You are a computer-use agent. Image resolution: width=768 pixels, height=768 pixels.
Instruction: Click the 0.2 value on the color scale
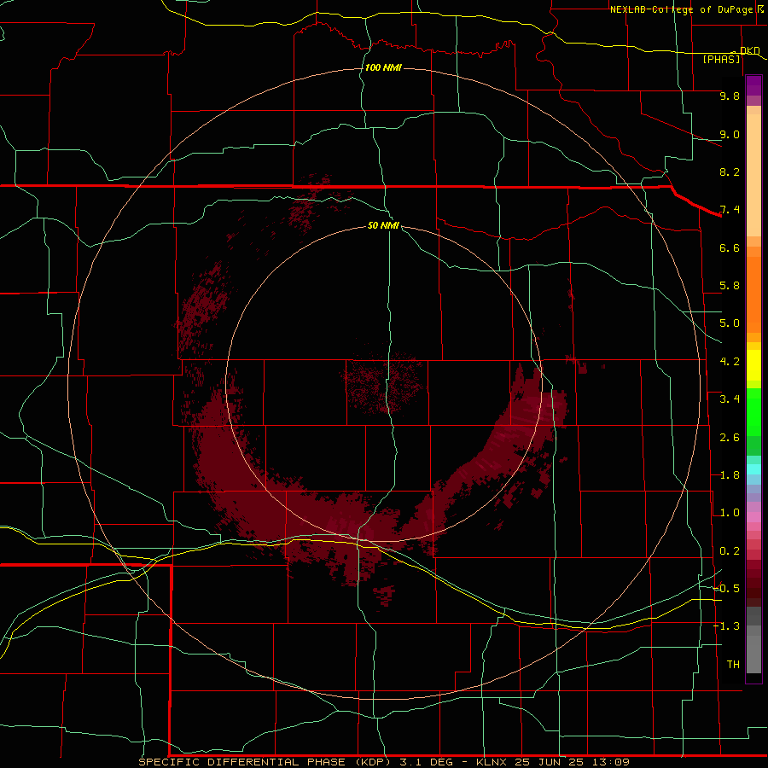coord(730,551)
